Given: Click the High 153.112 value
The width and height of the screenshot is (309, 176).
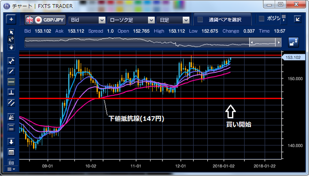Looking at the screenshot, I should tap(177, 31).
